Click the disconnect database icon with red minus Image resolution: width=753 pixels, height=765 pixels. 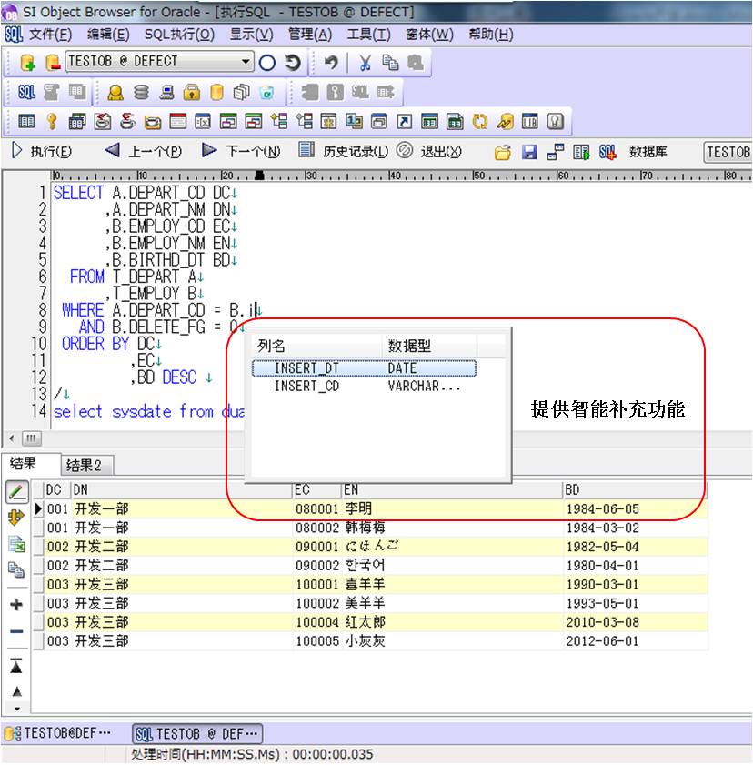[52, 64]
